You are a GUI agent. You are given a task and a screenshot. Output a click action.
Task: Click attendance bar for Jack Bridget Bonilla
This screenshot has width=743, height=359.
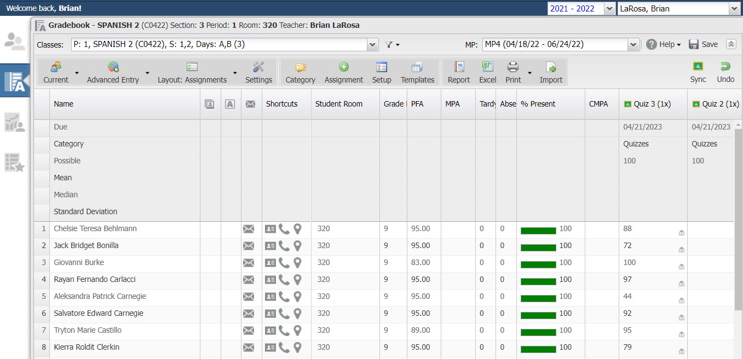pos(538,247)
